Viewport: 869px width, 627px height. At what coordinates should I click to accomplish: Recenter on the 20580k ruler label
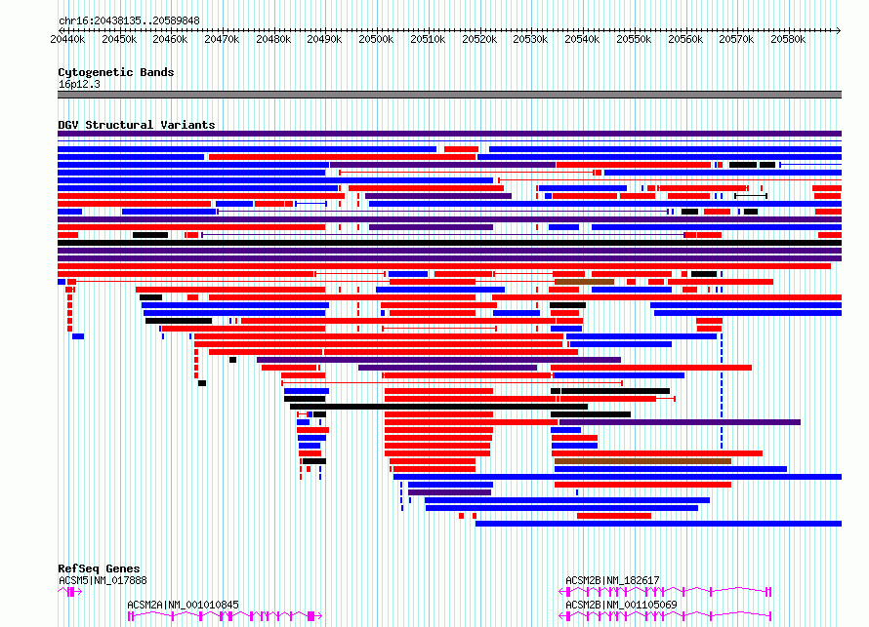pos(788,39)
